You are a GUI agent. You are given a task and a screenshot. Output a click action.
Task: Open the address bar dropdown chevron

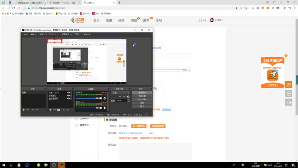pos(246,8)
